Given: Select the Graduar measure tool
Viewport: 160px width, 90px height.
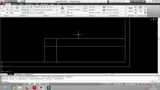Looking at the screenshot, I should click(130, 9).
